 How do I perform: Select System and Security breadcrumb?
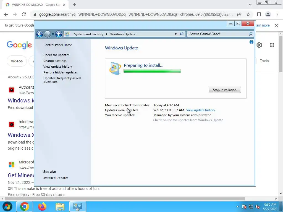coord(89,34)
